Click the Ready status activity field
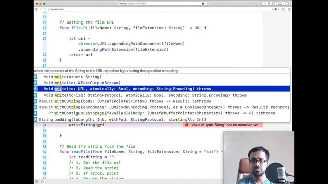Viewport: 328px width, 184px height. click(x=163, y=4)
